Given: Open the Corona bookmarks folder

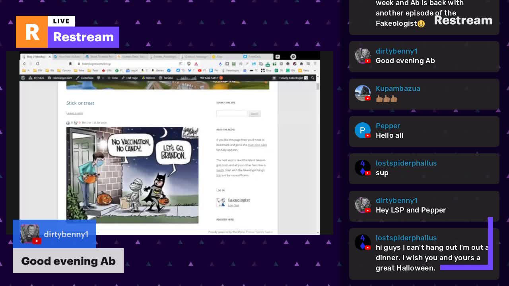Looking at the screenshot, I should (x=64, y=70).
